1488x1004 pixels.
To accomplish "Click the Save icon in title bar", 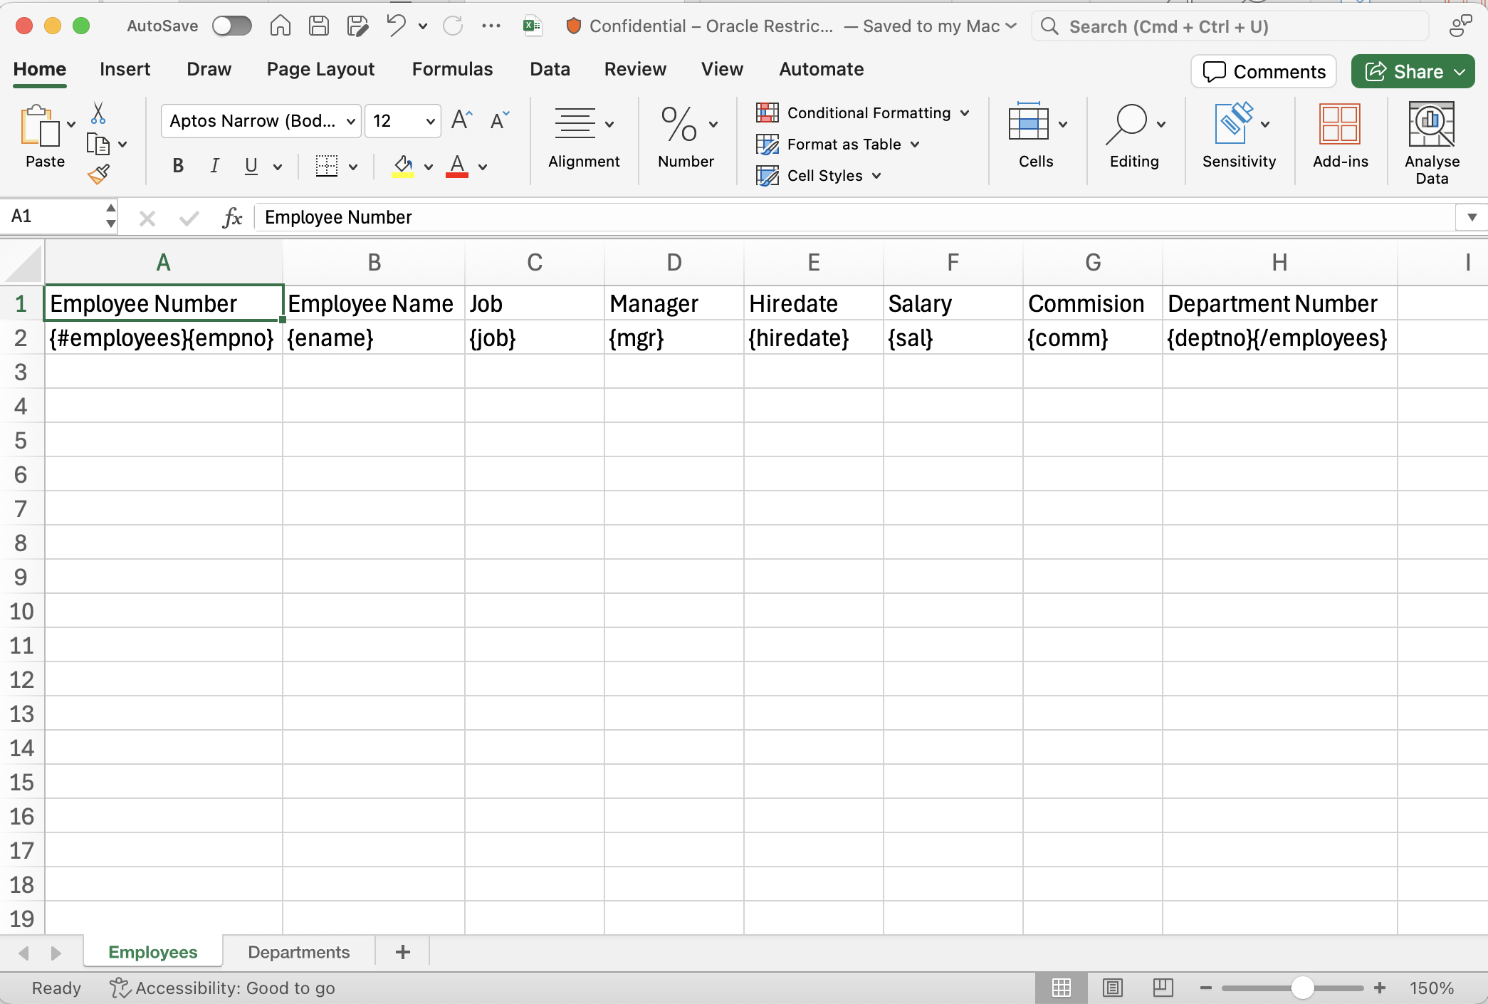I will click(x=318, y=26).
